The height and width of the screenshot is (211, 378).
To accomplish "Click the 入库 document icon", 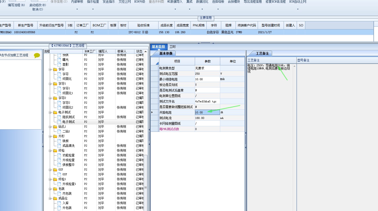I will pyautogui.click(x=59, y=203).
